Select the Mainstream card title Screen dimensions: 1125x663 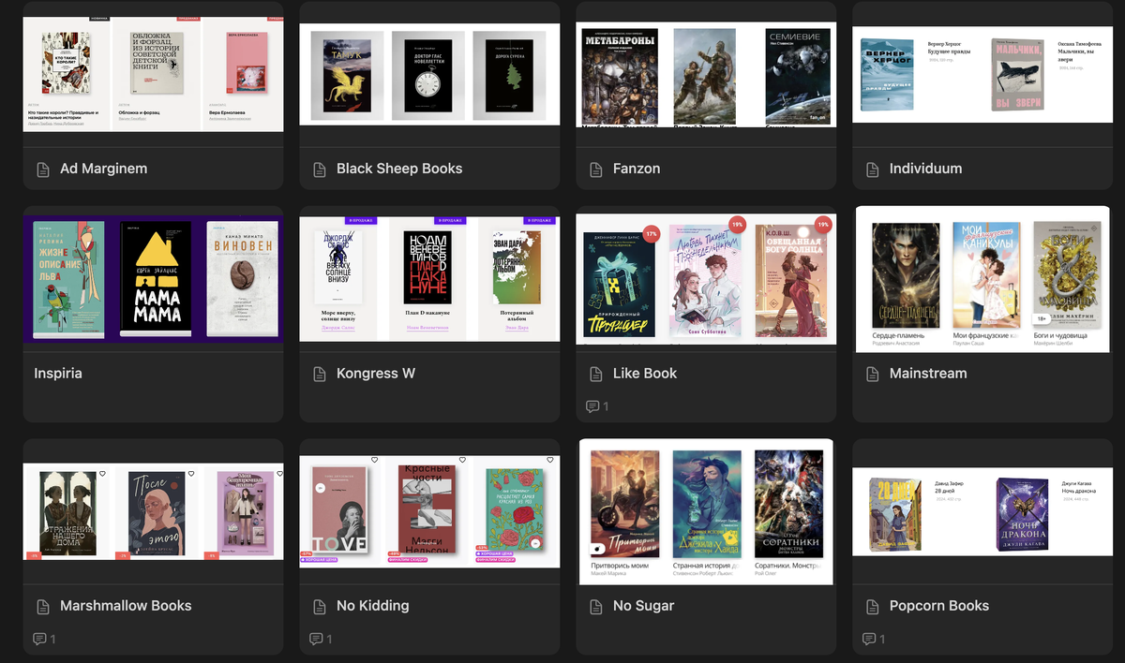928,373
